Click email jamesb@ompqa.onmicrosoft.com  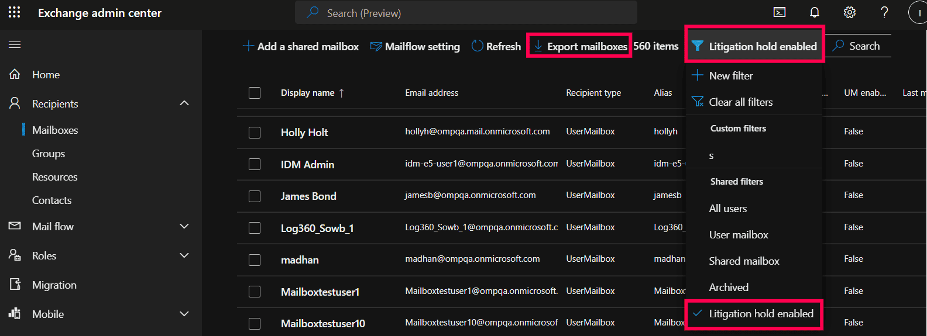(471, 195)
